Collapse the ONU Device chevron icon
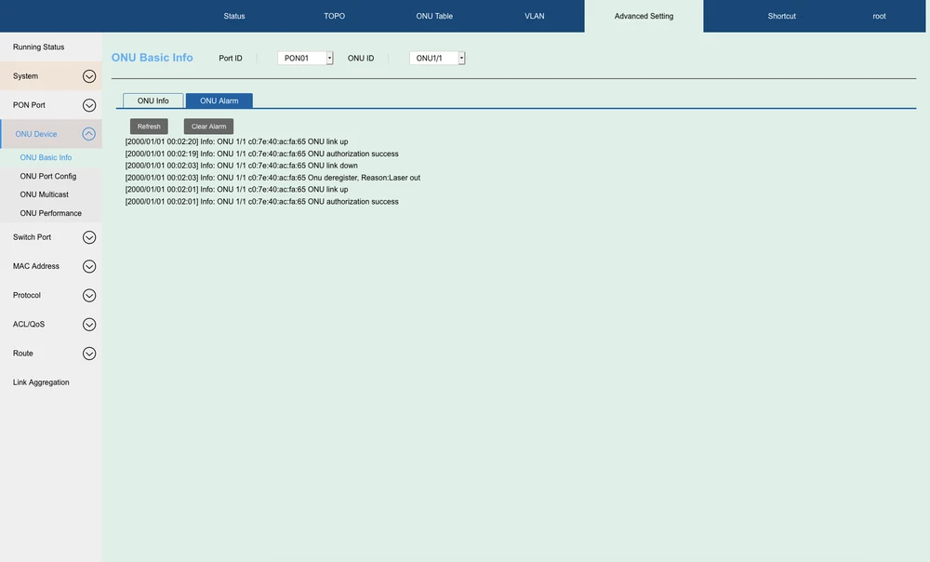The width and height of the screenshot is (930, 562). click(89, 134)
